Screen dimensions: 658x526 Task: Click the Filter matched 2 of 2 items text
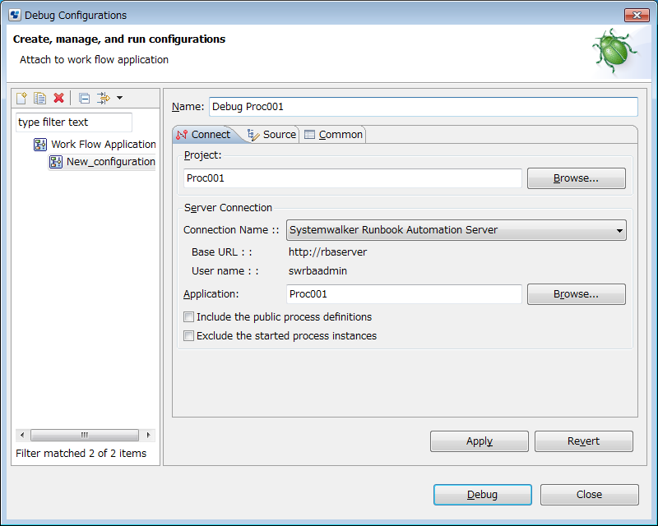(81, 454)
